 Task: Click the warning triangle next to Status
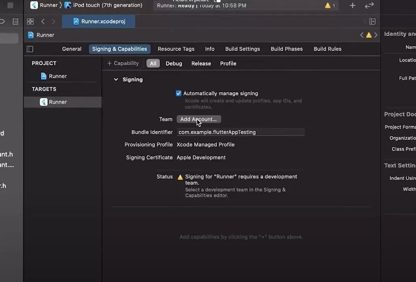(180, 177)
